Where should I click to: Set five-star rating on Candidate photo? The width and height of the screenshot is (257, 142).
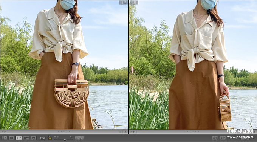coord(198,132)
